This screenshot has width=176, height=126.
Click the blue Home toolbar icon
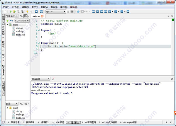[36, 11]
